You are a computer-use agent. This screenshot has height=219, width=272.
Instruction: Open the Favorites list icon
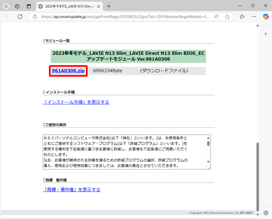pos(242,17)
